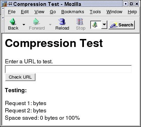Open the File menu
This screenshot has width=141, height=127.
coord(11,12)
